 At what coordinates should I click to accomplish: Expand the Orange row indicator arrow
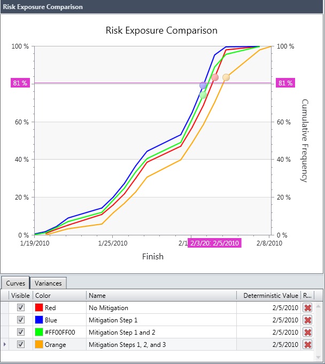pos(5,345)
